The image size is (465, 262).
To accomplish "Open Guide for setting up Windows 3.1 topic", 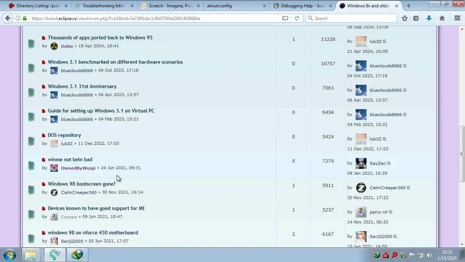I will pyautogui.click(x=101, y=111).
